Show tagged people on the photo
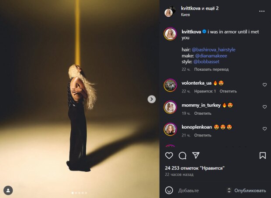The height and width of the screenshot is (198, 271). 8,190
